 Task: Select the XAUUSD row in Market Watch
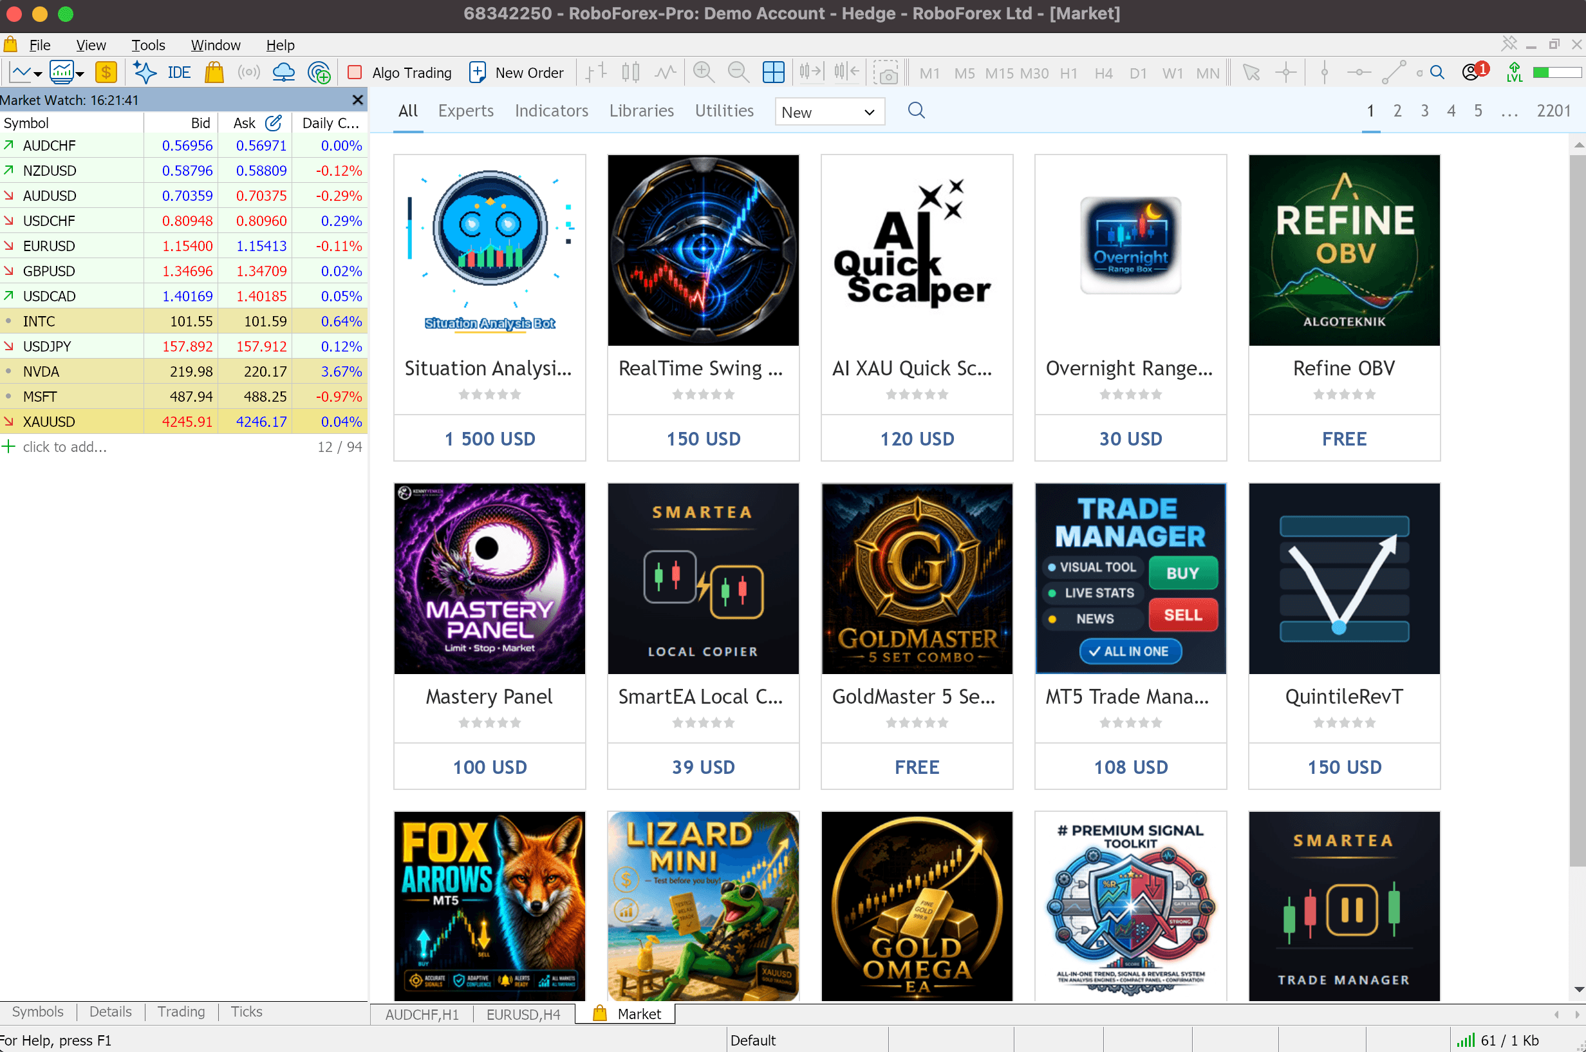(x=183, y=421)
